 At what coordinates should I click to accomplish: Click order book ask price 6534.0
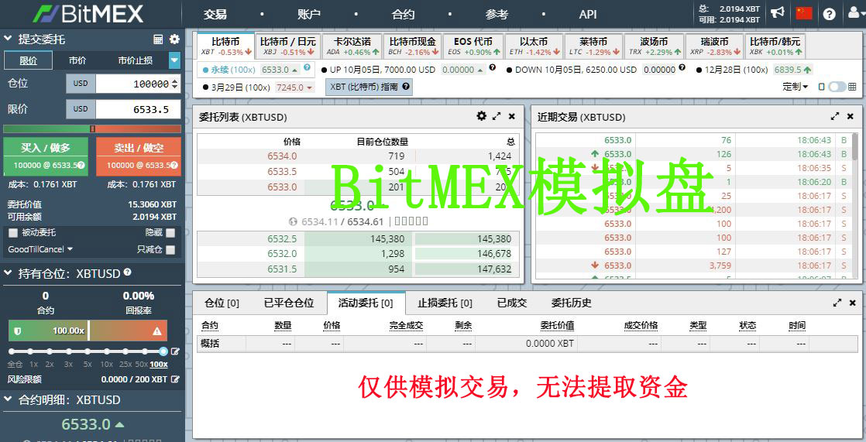282,156
